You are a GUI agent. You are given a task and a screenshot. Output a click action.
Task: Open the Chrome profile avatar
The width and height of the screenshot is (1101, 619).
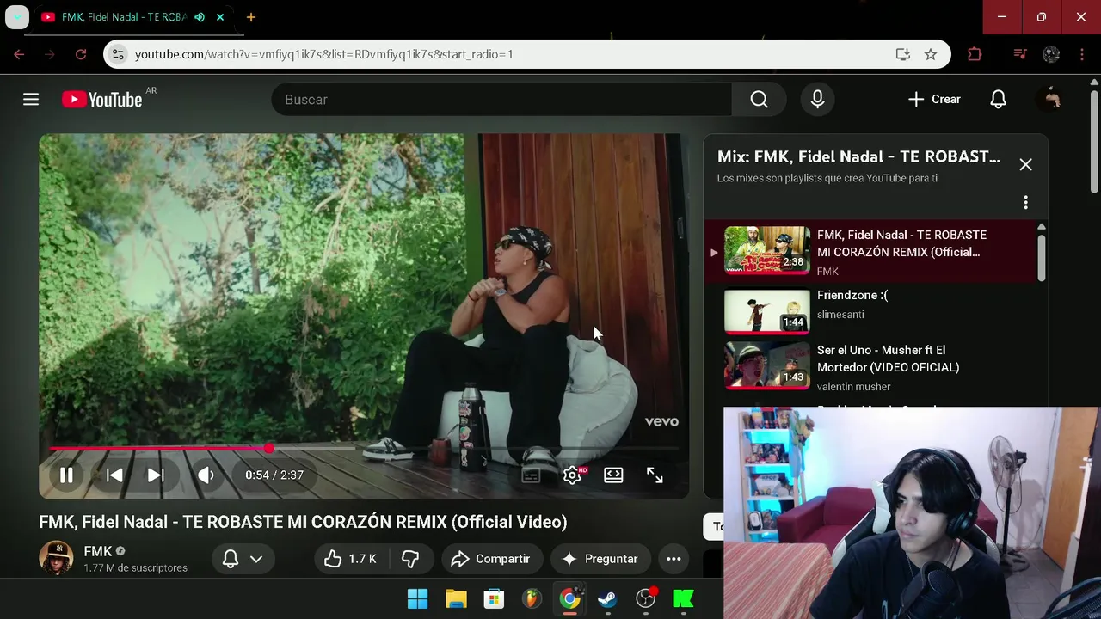[x=1051, y=54]
